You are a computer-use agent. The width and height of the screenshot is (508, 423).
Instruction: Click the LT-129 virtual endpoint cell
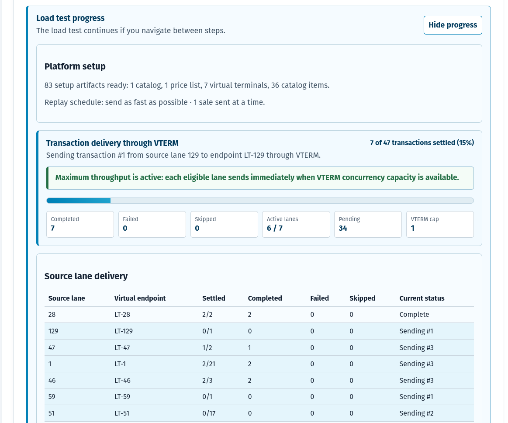pos(124,331)
